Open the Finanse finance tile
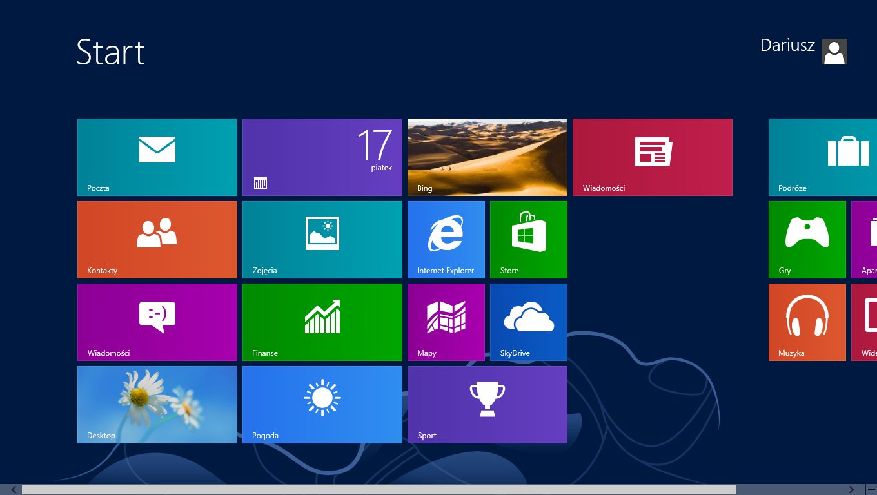 (x=322, y=322)
